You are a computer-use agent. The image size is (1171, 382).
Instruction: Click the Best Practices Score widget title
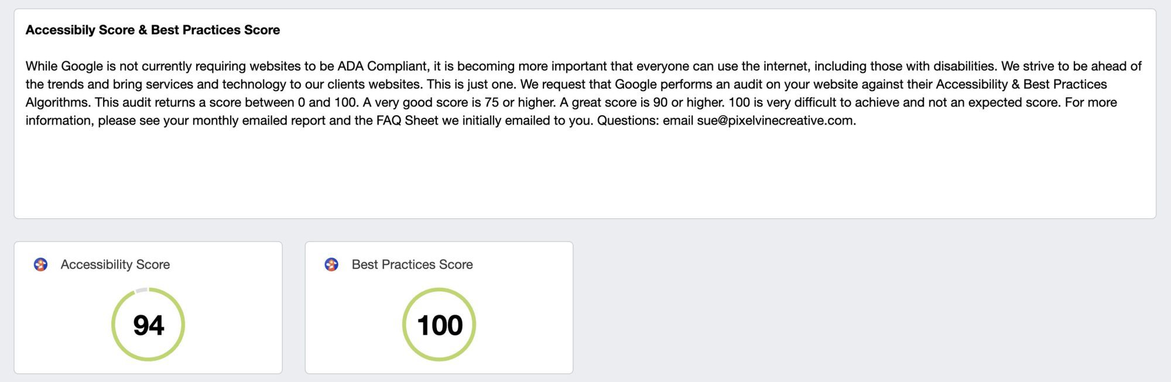412,264
